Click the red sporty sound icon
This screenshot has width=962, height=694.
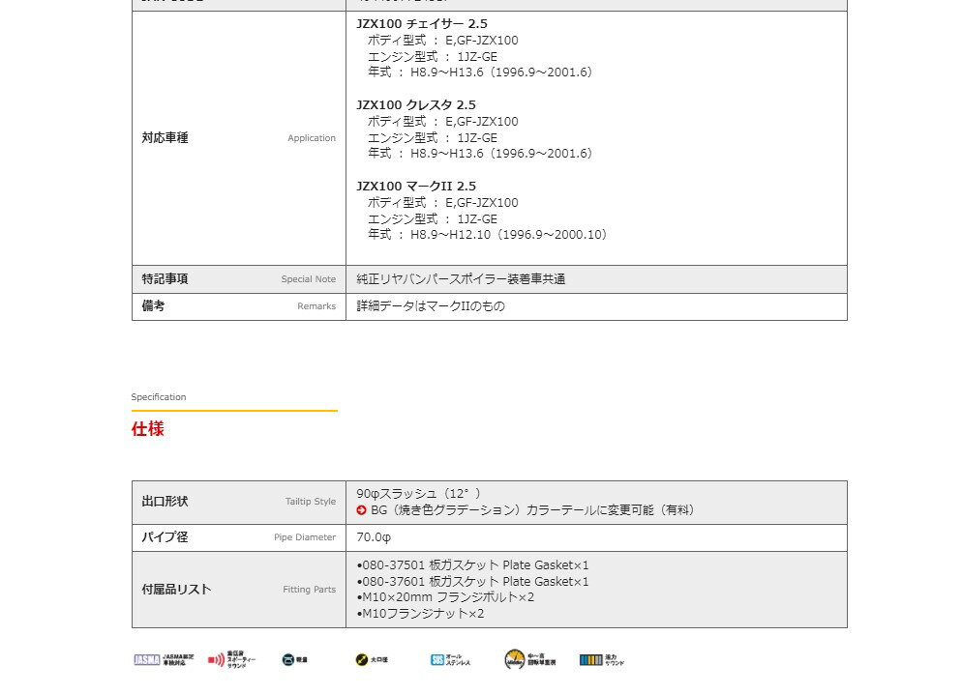tap(216, 660)
